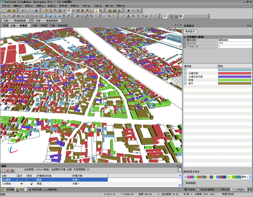Click the 取消显示 button
Screen dimensions: 253x197
click(x=191, y=31)
